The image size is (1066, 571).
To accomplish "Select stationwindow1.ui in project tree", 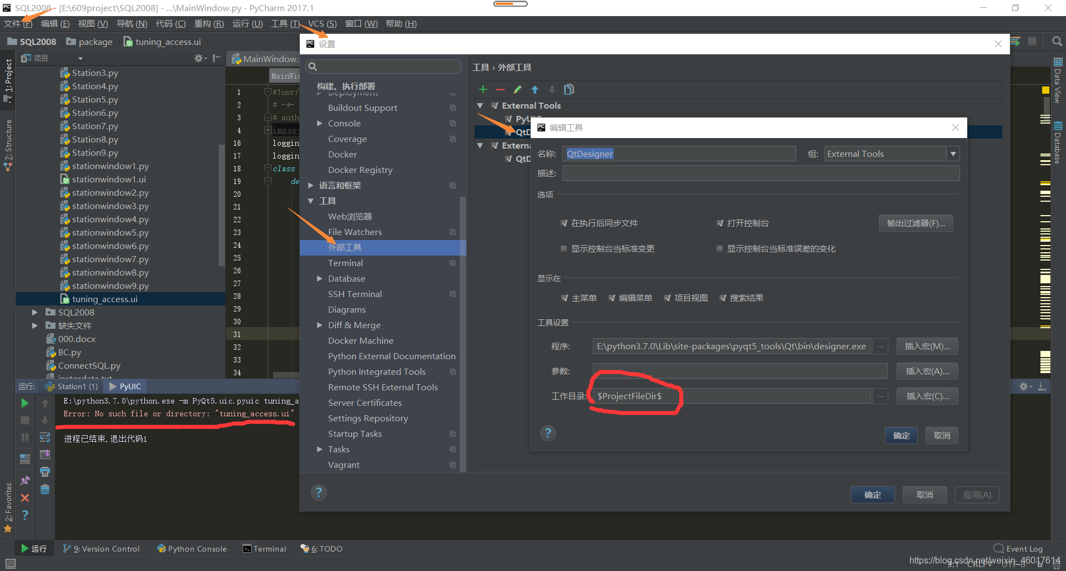I will click(109, 180).
